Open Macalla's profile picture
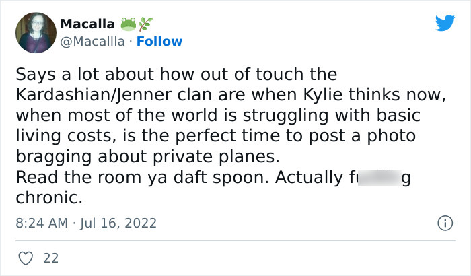This screenshot has width=471, height=276. [35, 32]
